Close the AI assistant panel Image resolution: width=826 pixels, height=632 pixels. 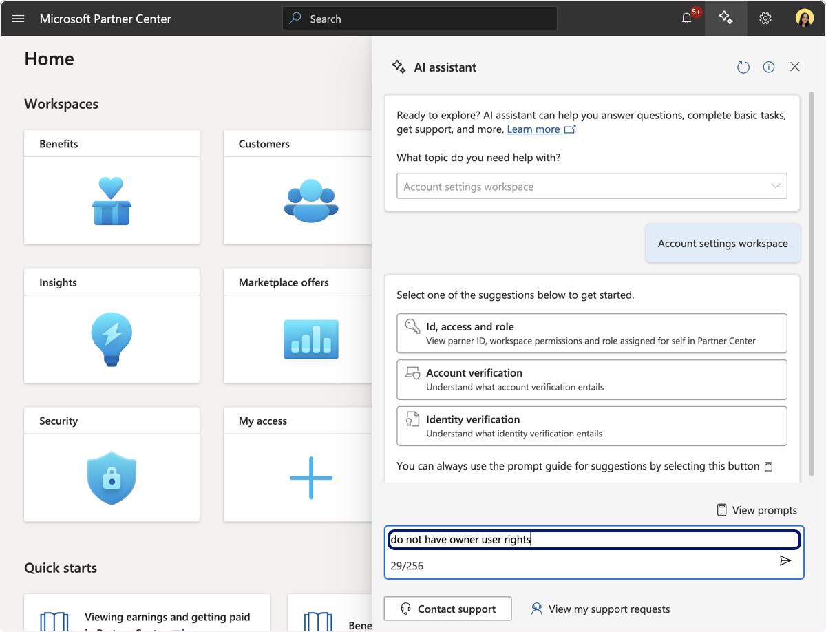coord(795,67)
